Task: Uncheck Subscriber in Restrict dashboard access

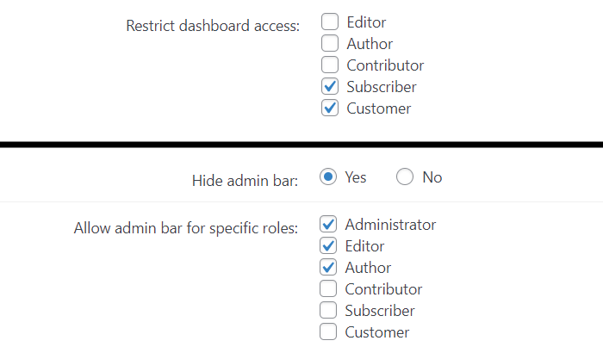Action: (330, 87)
